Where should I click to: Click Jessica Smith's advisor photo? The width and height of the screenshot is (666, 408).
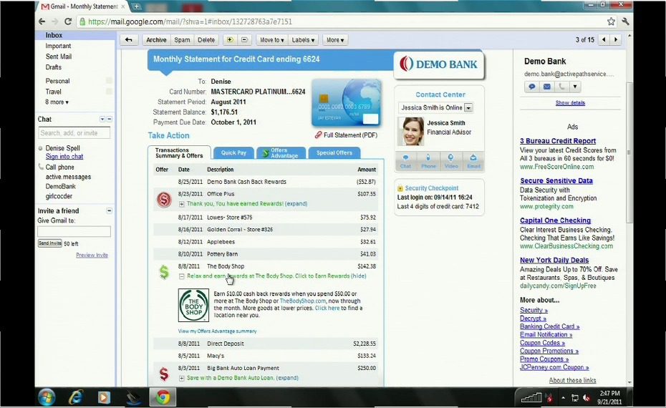click(x=410, y=131)
